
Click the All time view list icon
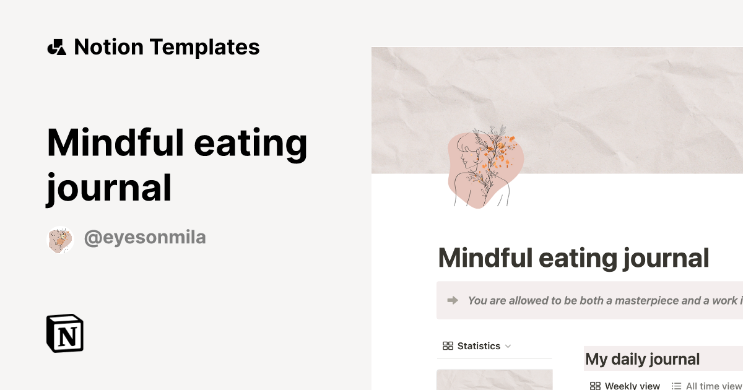click(677, 386)
